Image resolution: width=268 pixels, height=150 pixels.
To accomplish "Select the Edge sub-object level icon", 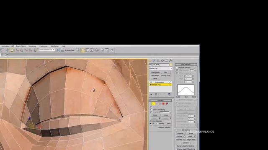I will tap(157, 104).
